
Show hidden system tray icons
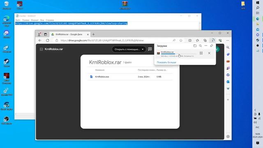(x=255, y=110)
